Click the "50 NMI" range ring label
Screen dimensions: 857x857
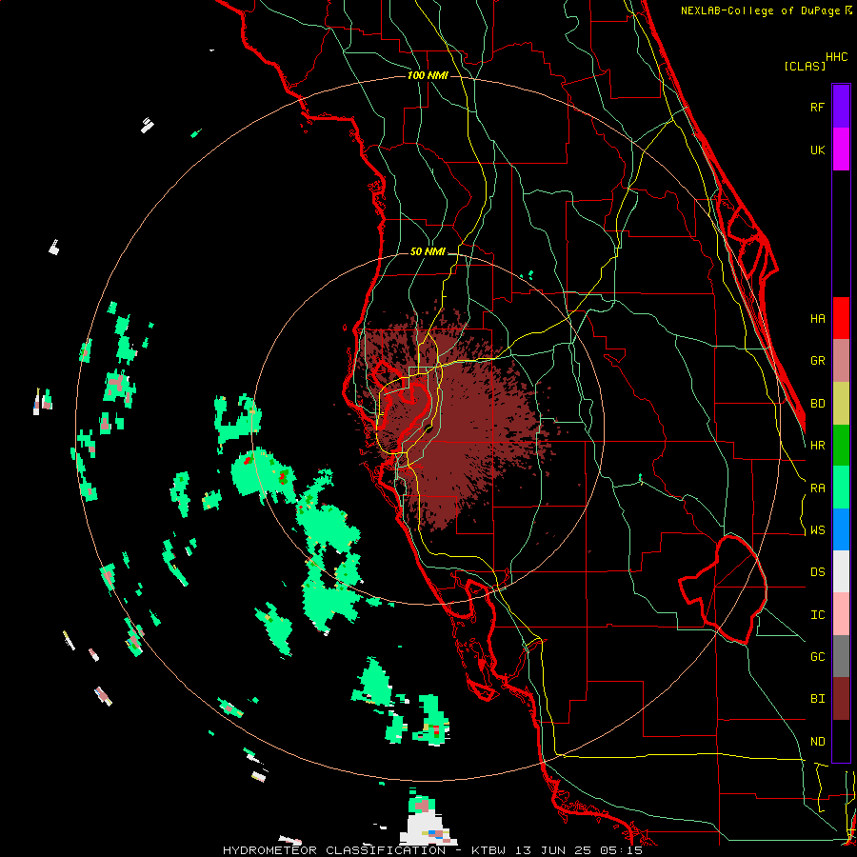428,252
